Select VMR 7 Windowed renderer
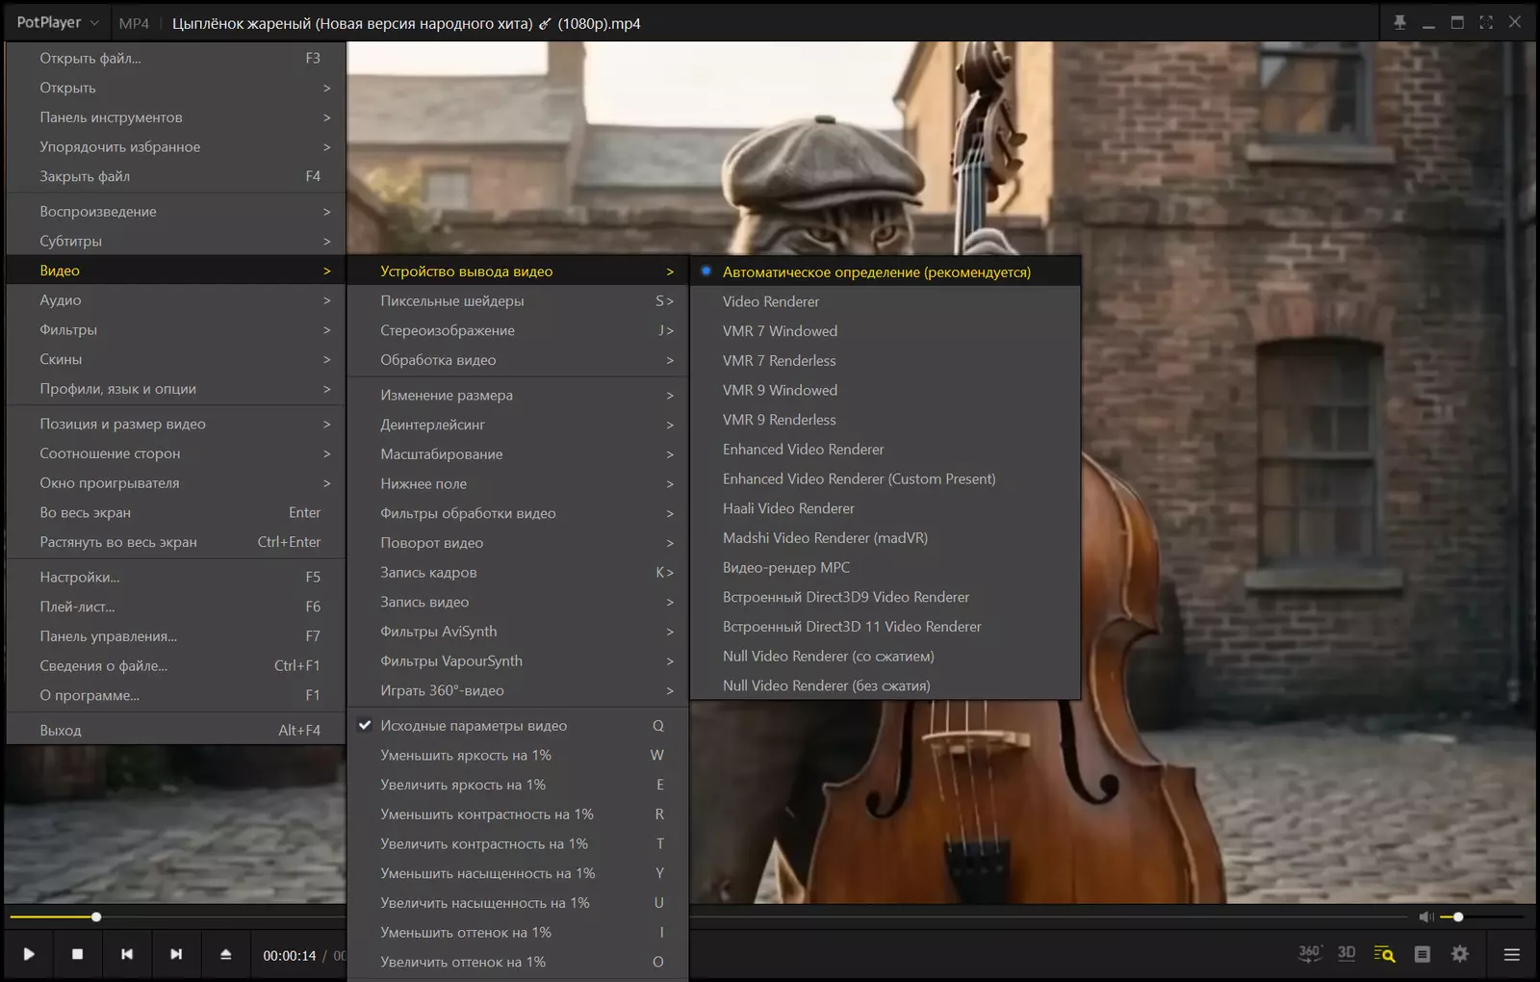This screenshot has width=1540, height=982. (885, 331)
